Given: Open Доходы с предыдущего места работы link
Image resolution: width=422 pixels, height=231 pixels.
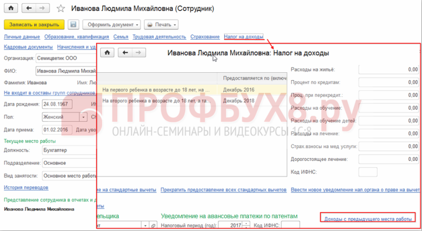Looking at the screenshot, I should [x=368, y=219].
